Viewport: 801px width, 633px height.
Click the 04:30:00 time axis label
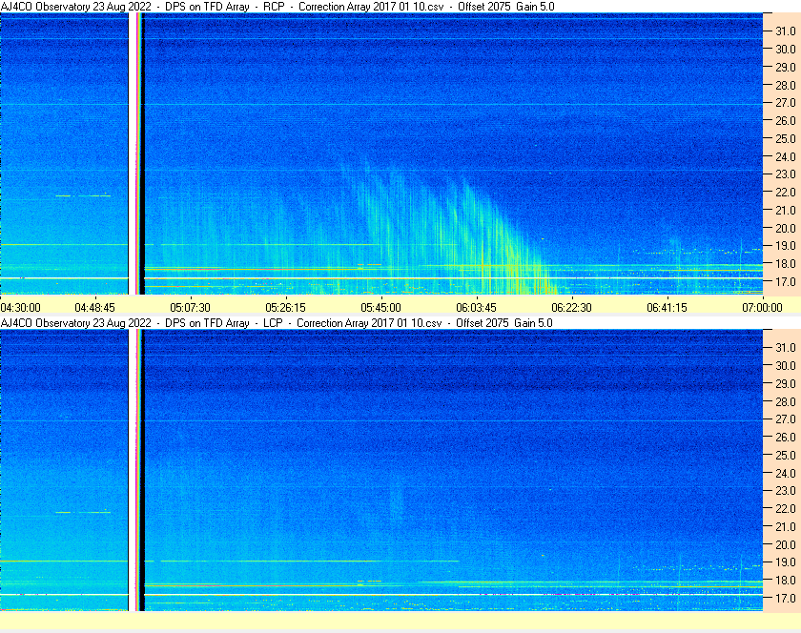pyautogui.click(x=20, y=308)
